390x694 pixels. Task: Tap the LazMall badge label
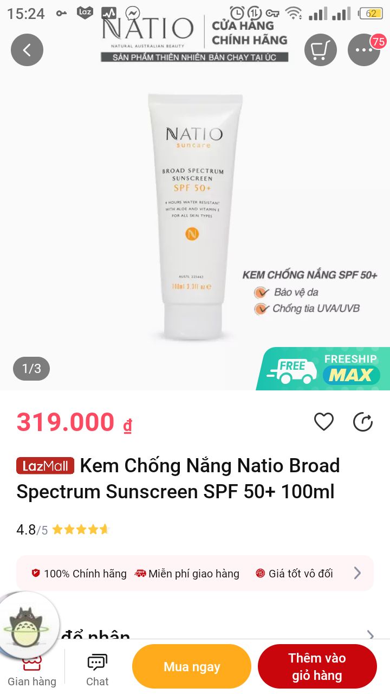click(x=45, y=466)
